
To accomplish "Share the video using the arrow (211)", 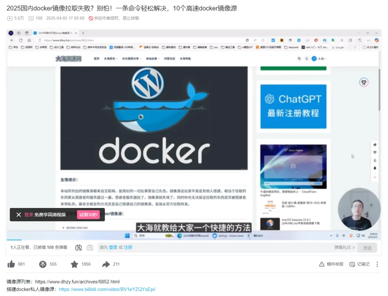I will pos(106,264).
